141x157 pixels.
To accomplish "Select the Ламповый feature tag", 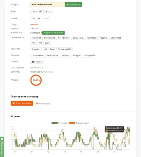I will (x=91, y=38).
